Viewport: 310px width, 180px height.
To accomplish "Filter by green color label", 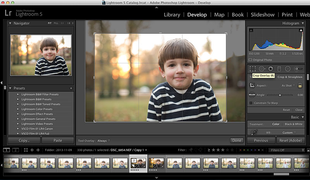I will [x=248, y=150].
